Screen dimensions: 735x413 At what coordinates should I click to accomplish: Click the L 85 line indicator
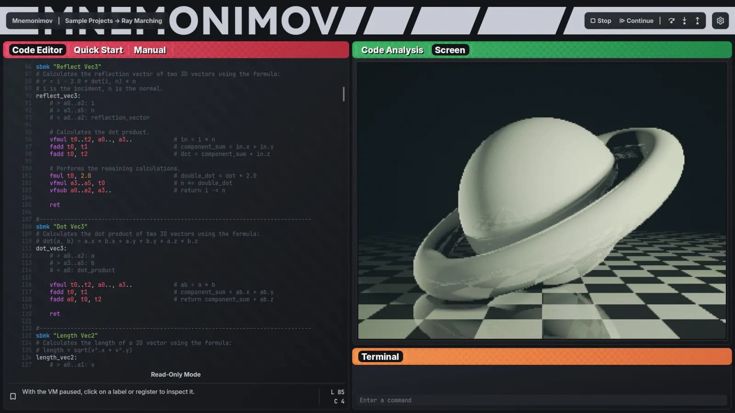coord(337,392)
